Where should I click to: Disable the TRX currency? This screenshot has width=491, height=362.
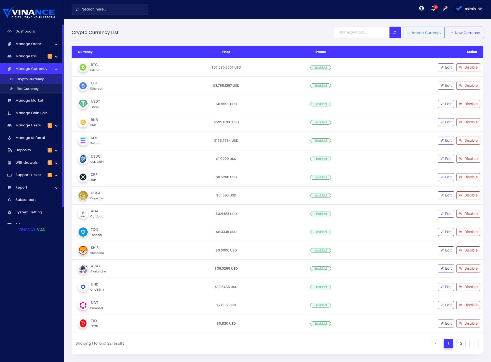point(468,323)
